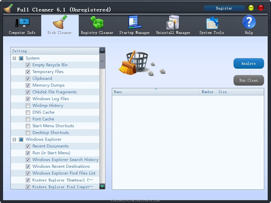
Task: Uncheck Temporary Files checkbox
Action: 28,72
